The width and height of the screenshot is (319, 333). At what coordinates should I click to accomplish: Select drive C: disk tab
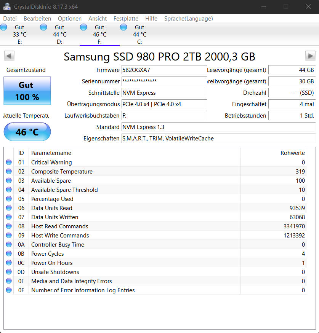pos(140,34)
